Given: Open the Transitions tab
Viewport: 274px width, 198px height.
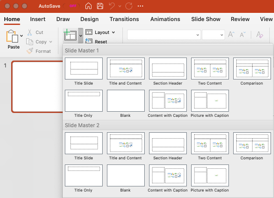Looking at the screenshot, I should pyautogui.click(x=124, y=19).
